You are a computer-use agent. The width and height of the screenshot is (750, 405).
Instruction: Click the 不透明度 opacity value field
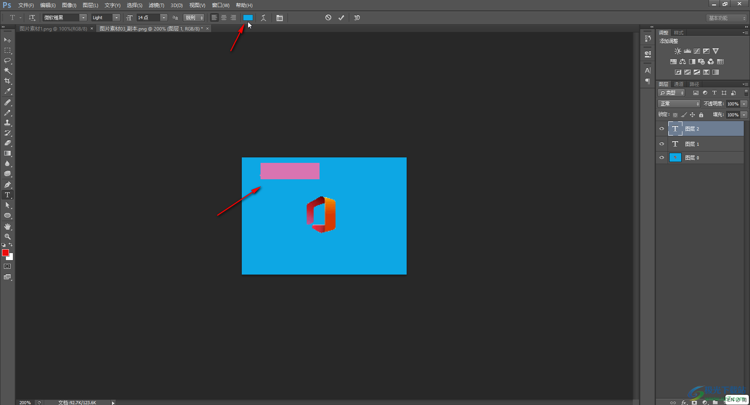point(733,104)
